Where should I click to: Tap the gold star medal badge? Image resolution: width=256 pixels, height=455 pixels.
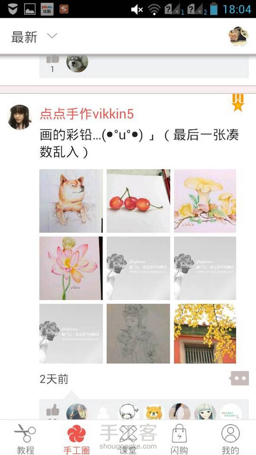(238, 102)
